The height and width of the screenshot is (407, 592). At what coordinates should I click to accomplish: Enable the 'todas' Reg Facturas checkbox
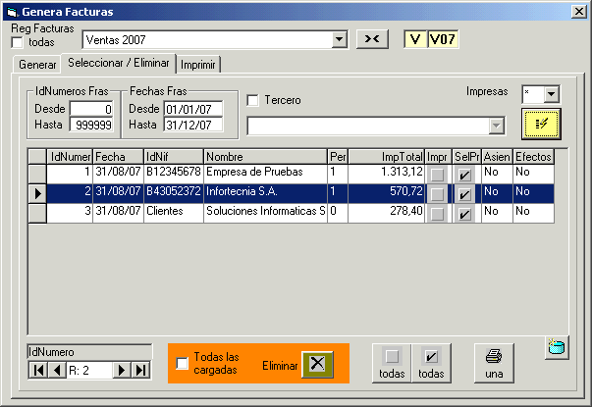click(x=18, y=42)
